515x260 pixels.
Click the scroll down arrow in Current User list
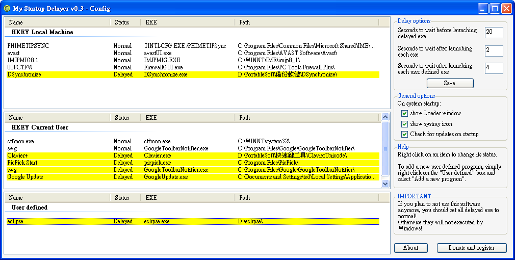coord(385,184)
